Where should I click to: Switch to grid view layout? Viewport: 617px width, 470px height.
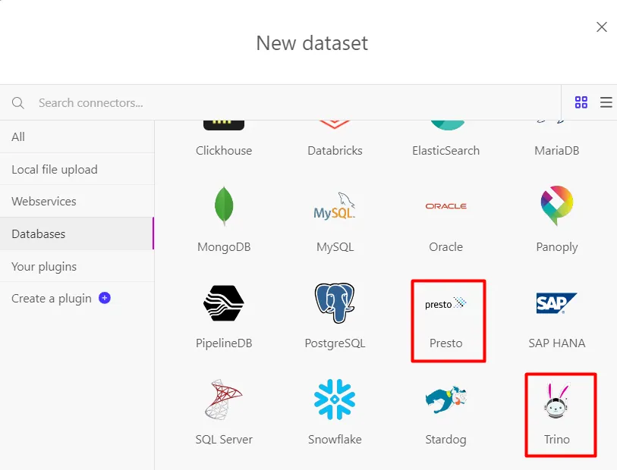581,102
